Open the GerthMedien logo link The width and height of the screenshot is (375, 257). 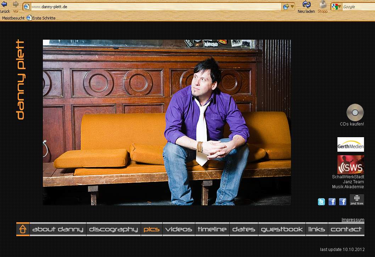(351, 145)
